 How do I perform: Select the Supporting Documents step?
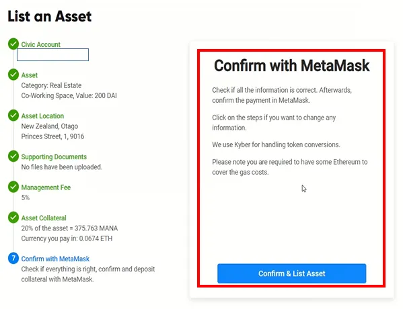coord(54,157)
